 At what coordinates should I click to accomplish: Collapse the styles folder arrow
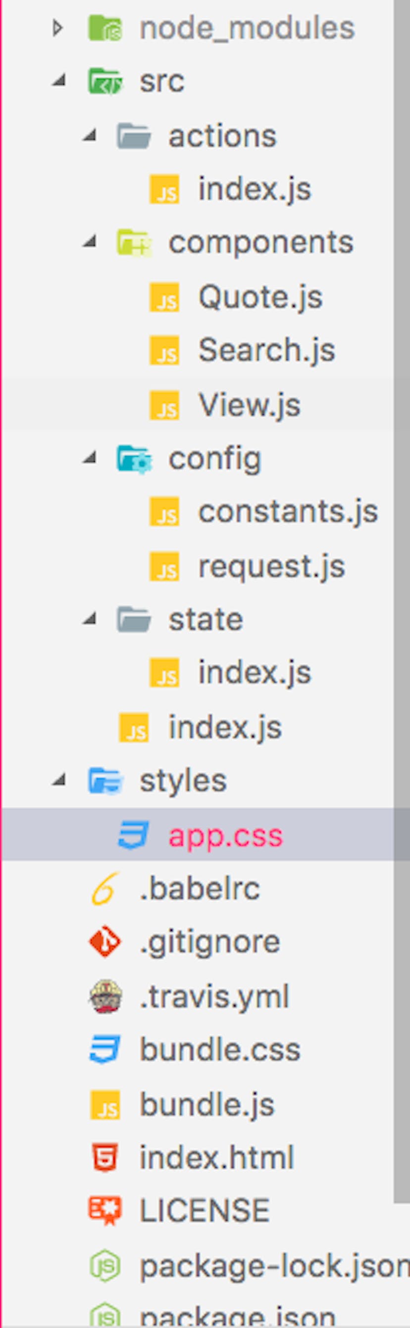[x=59, y=779]
